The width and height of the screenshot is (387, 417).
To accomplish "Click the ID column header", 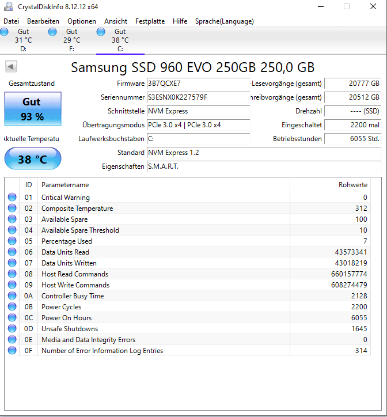I will [28, 185].
